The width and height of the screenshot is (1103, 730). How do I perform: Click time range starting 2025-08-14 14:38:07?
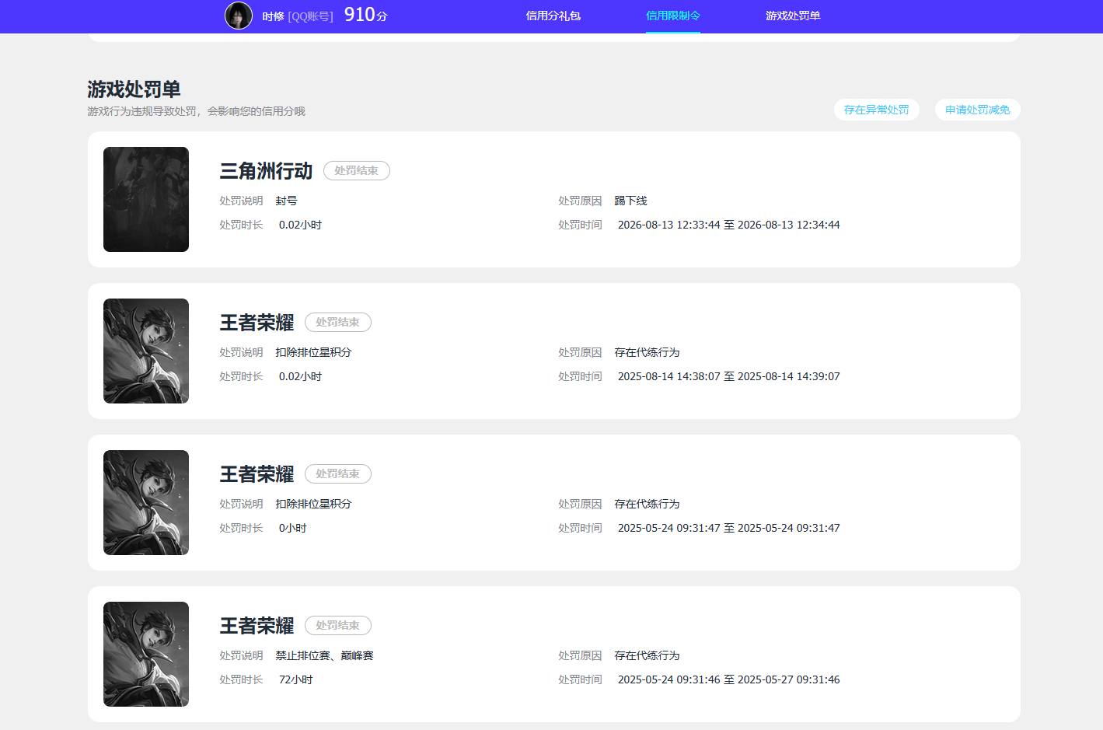pos(728,376)
